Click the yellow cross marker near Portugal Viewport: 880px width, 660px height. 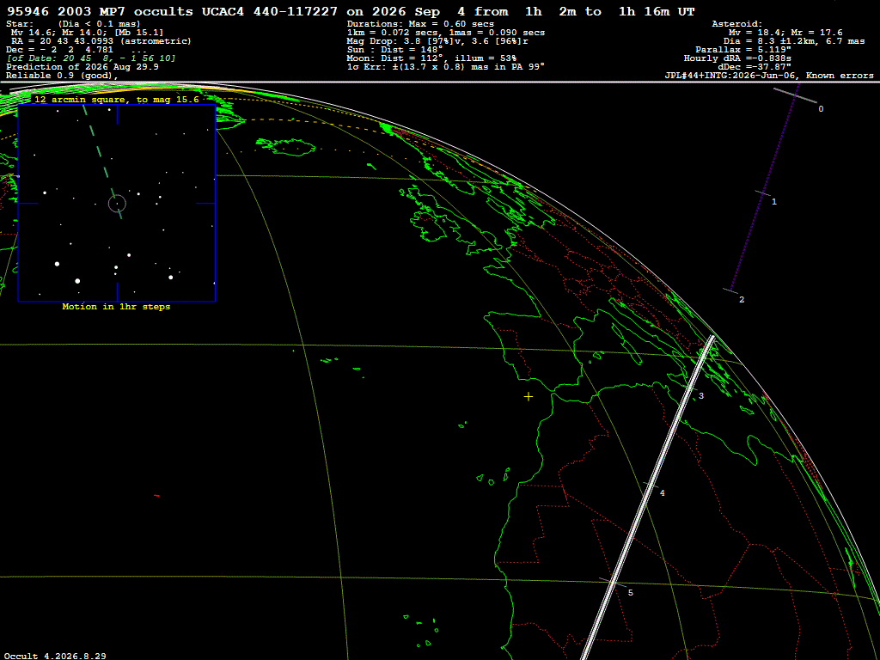click(529, 397)
